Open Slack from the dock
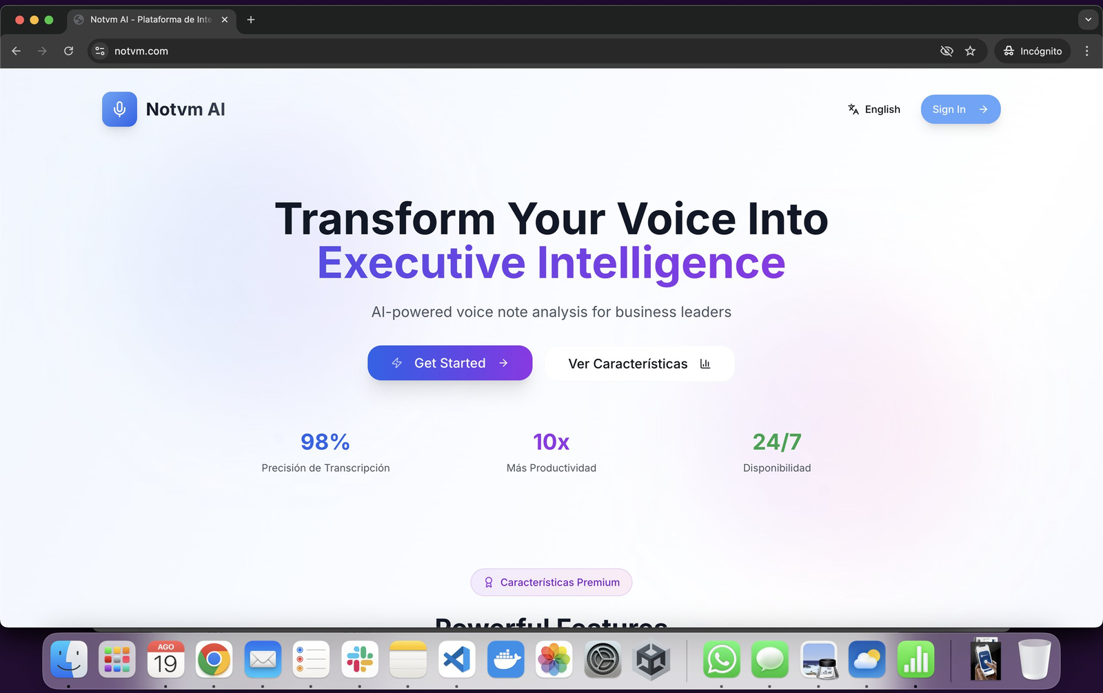The height and width of the screenshot is (693, 1103). (x=360, y=660)
